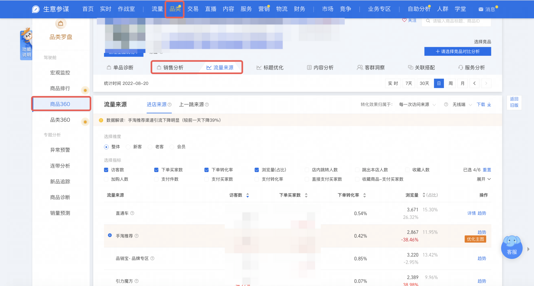Open the 无线端 device dropdown
Viewport: 534px width, 286px height.
(x=462, y=105)
